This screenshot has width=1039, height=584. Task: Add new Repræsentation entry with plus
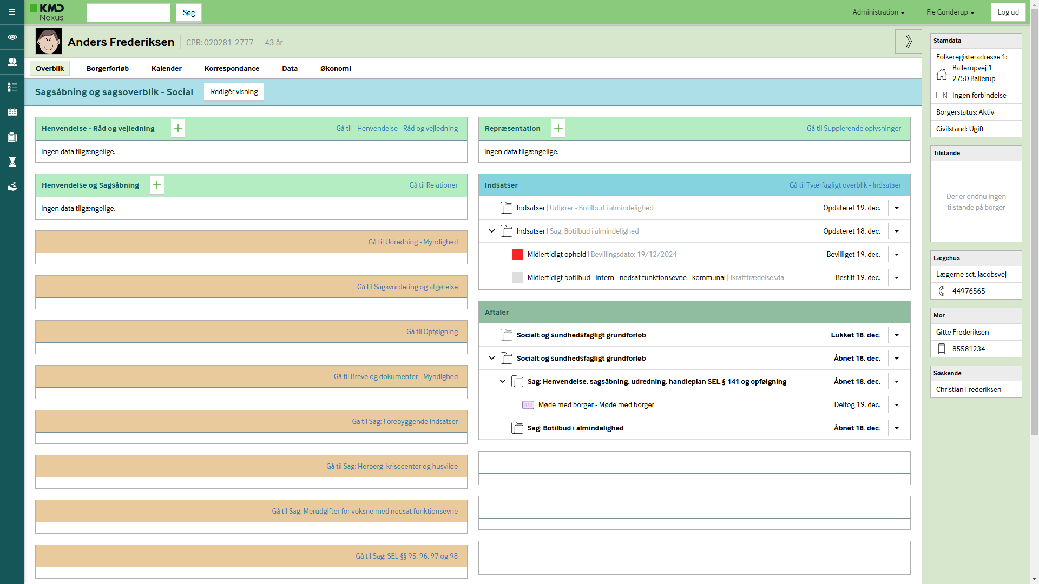[x=558, y=128]
